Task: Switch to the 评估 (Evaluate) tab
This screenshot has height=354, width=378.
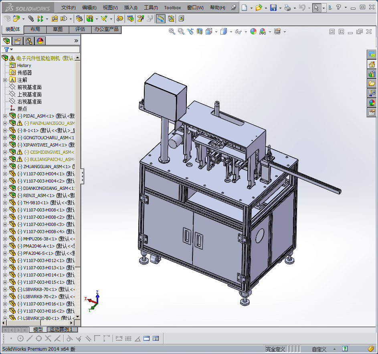Action: [x=80, y=29]
